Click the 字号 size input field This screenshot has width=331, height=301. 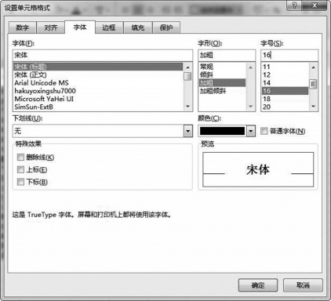pos(289,55)
